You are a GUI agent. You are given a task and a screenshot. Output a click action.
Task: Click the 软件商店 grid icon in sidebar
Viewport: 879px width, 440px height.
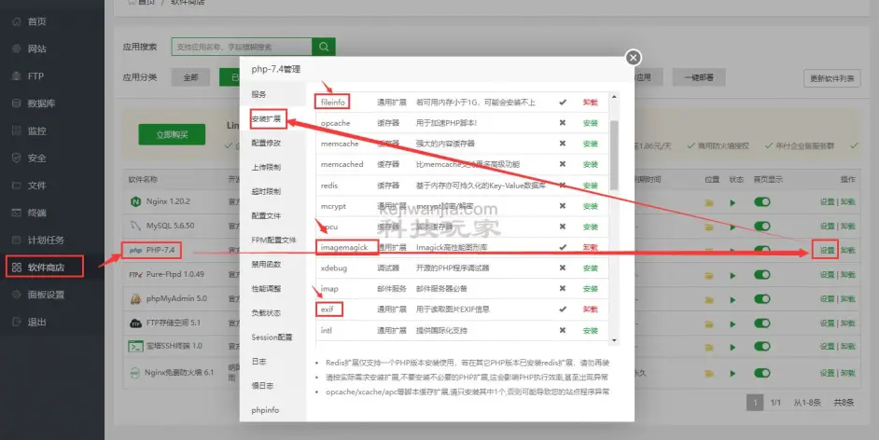(16, 267)
